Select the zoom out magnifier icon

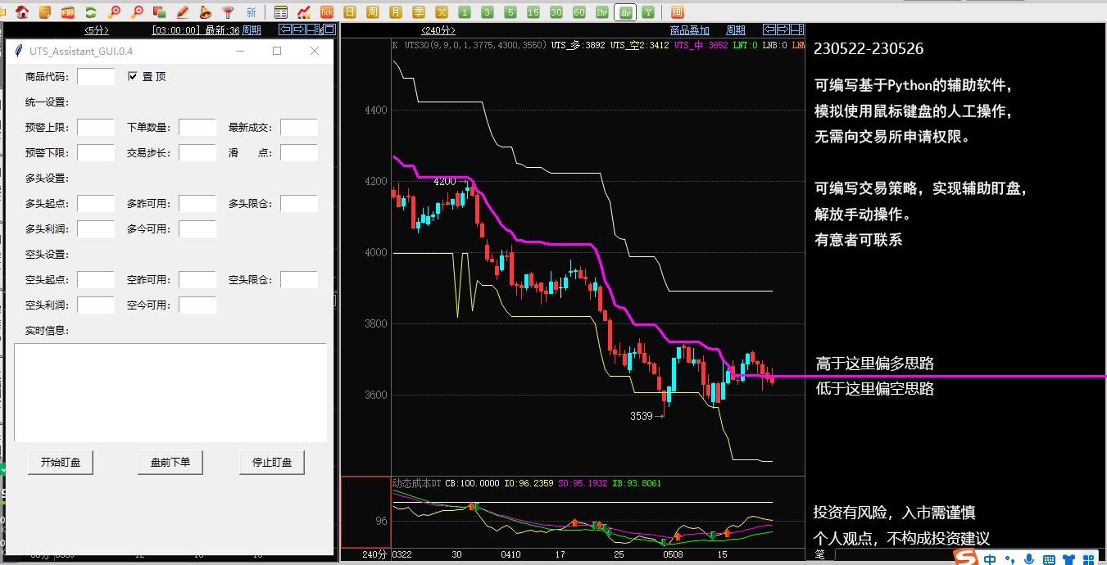pos(137,11)
